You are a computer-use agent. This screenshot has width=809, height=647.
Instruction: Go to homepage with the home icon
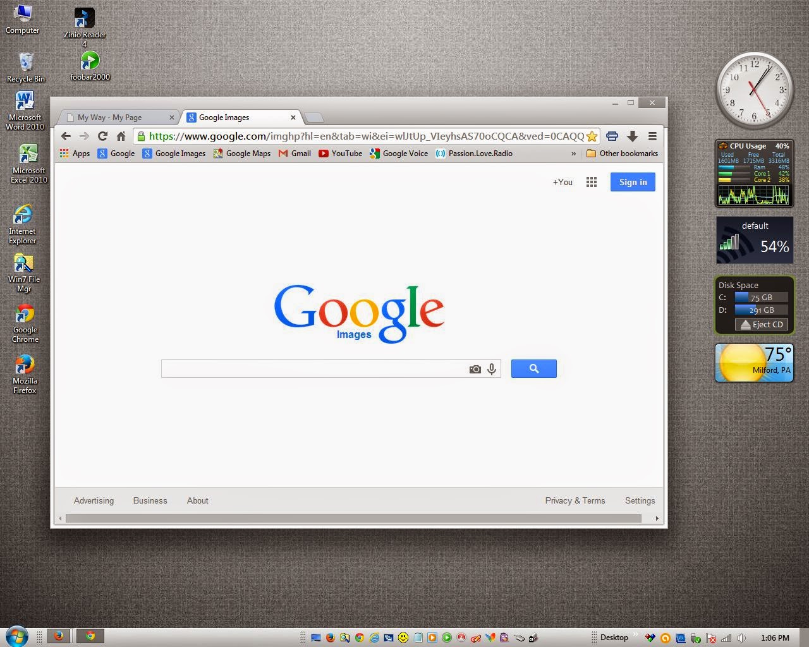pos(121,136)
